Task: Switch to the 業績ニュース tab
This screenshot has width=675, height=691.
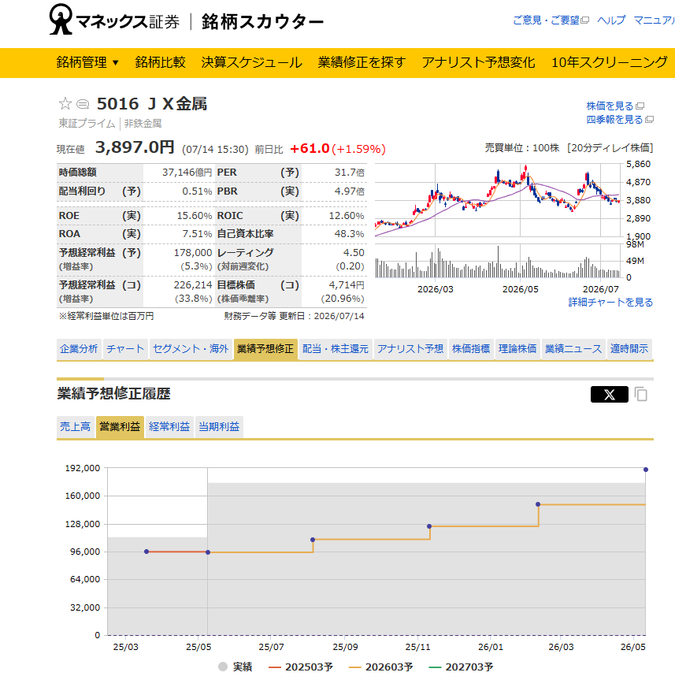Action: point(573,349)
